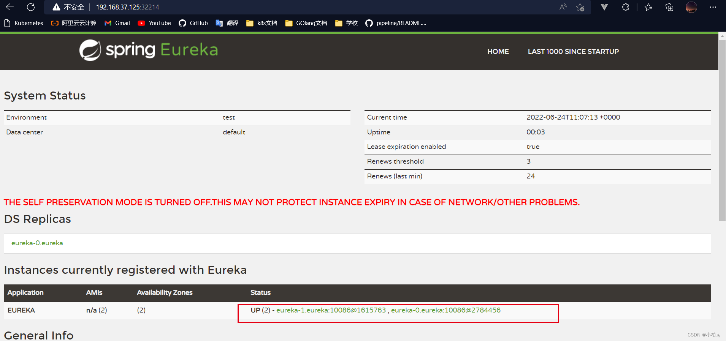726x341 pixels.
Task: Open the GitHub bookmark
Action: pos(193,23)
